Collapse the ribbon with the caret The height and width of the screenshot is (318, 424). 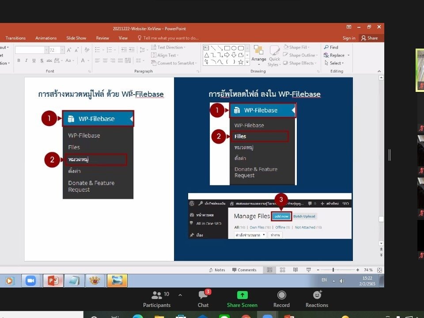(379, 71)
